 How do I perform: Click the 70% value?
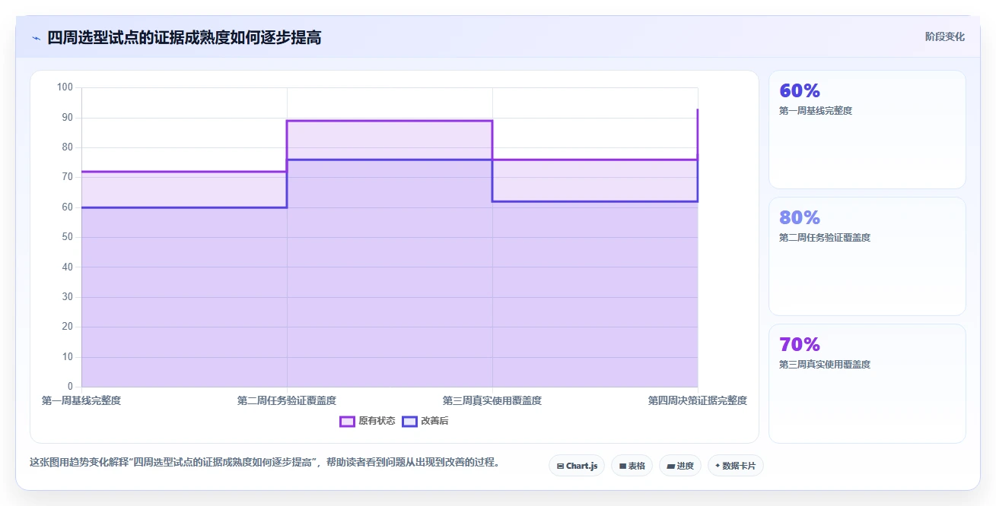[800, 345]
